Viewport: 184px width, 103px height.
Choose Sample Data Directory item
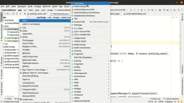click(x=91, y=16)
